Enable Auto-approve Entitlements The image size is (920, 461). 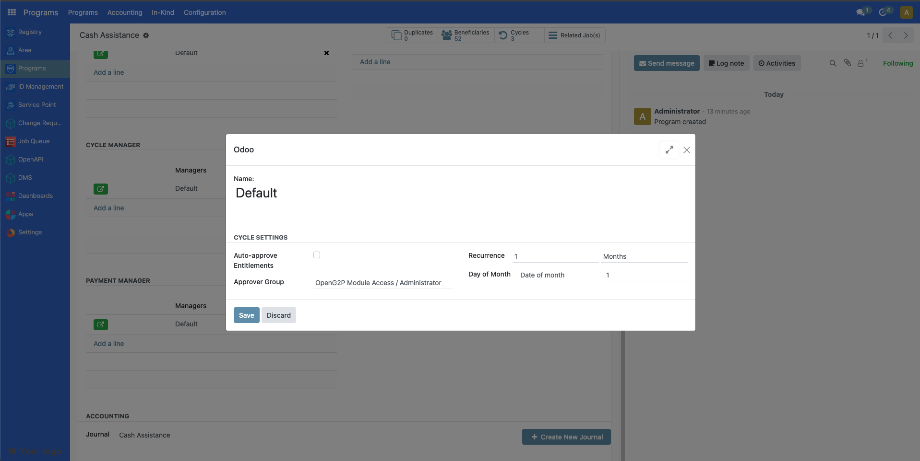tap(316, 255)
